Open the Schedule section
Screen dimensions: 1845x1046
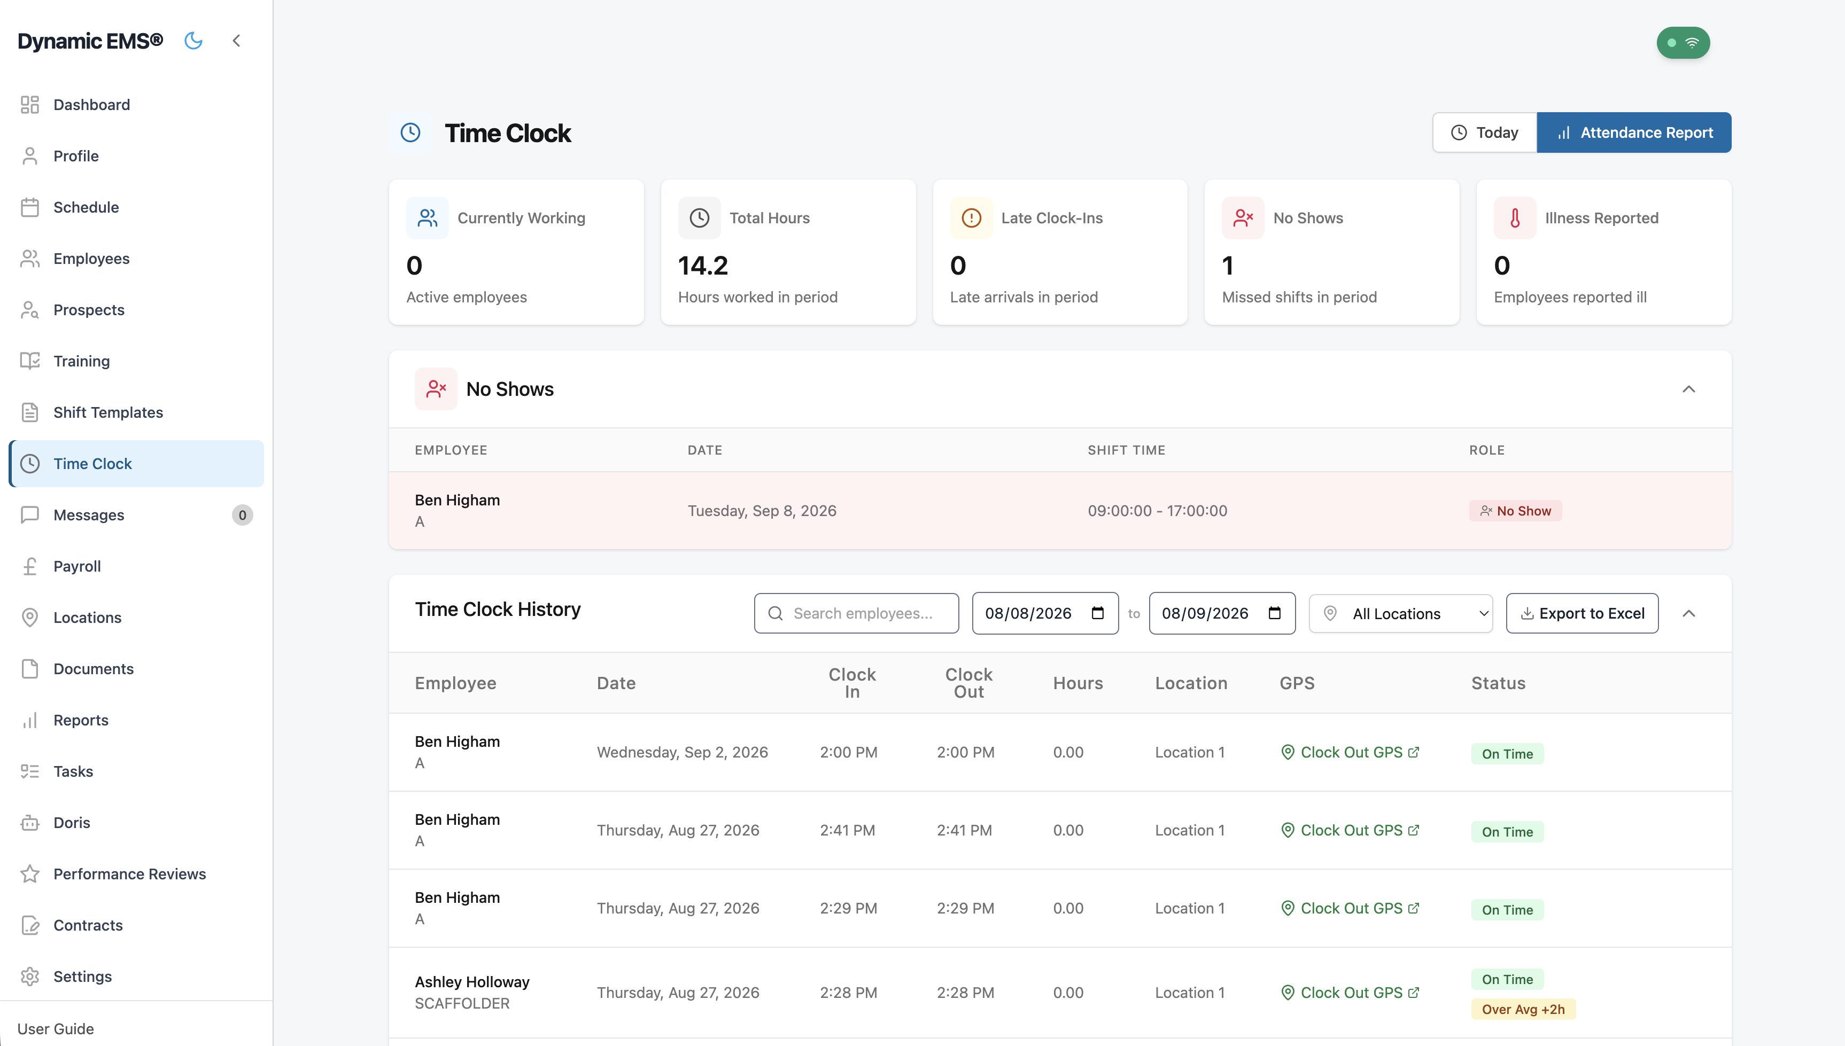(137, 207)
